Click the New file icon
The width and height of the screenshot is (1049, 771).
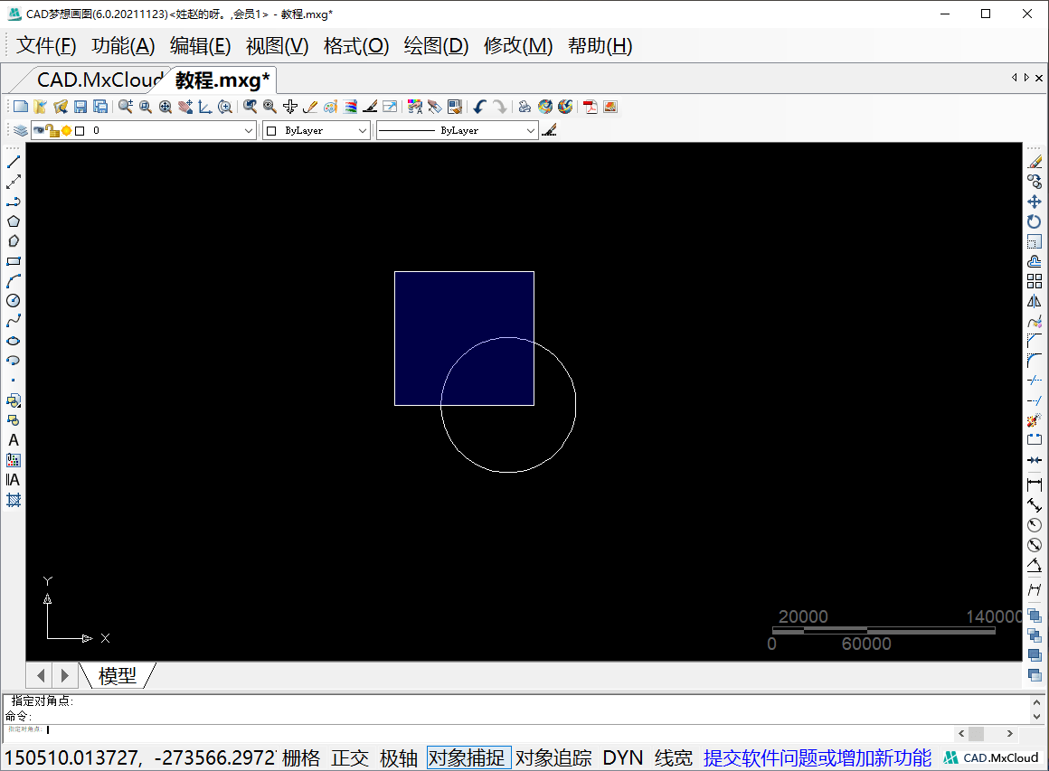tap(21, 107)
